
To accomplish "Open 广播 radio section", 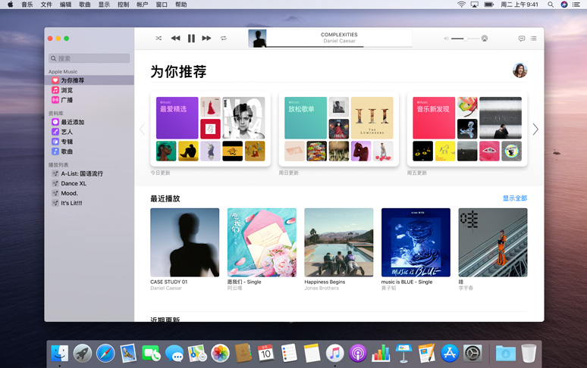I will (67, 100).
